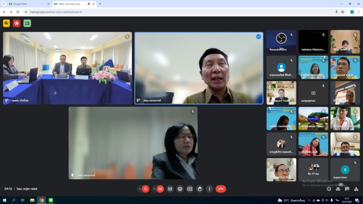
Task: Click the Present now screen share icon
Action: coord(190,189)
